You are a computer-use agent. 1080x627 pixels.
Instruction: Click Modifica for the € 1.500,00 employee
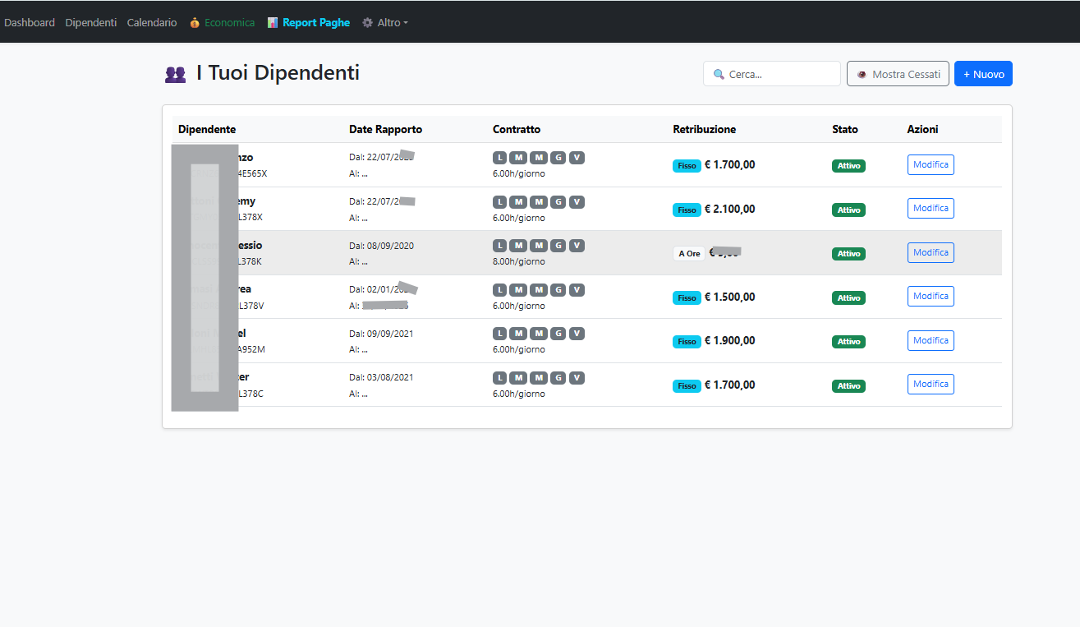click(x=931, y=297)
